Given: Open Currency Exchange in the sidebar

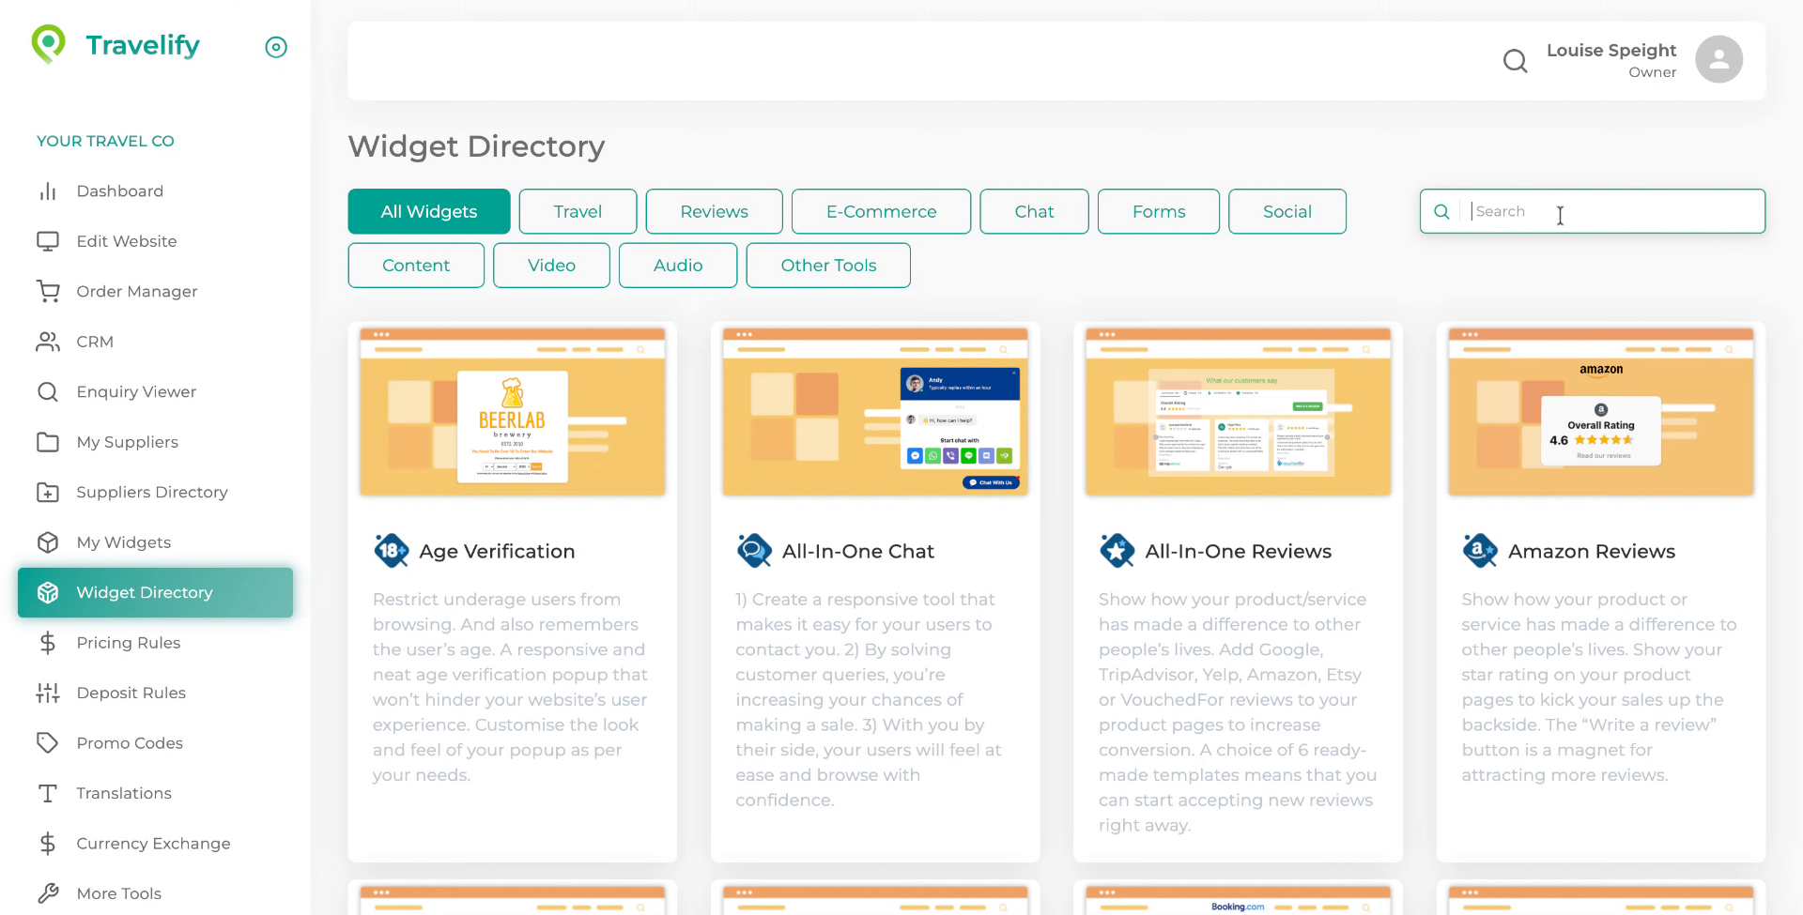Looking at the screenshot, I should [152, 844].
